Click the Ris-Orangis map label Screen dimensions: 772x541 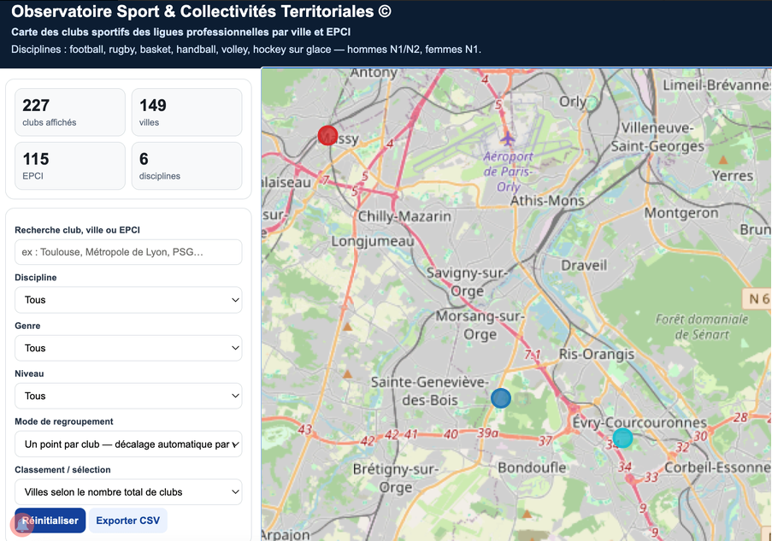[x=597, y=354]
